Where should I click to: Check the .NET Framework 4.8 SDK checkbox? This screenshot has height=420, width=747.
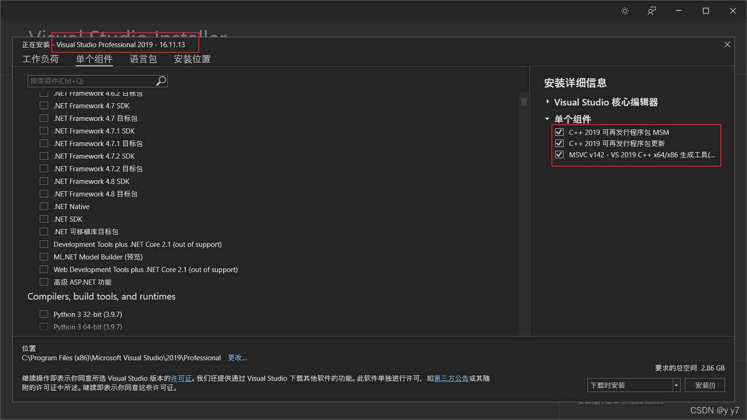click(x=44, y=181)
